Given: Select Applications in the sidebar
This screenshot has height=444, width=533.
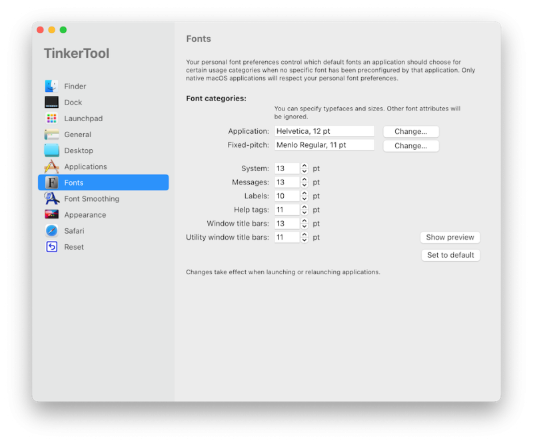Looking at the screenshot, I should [86, 166].
